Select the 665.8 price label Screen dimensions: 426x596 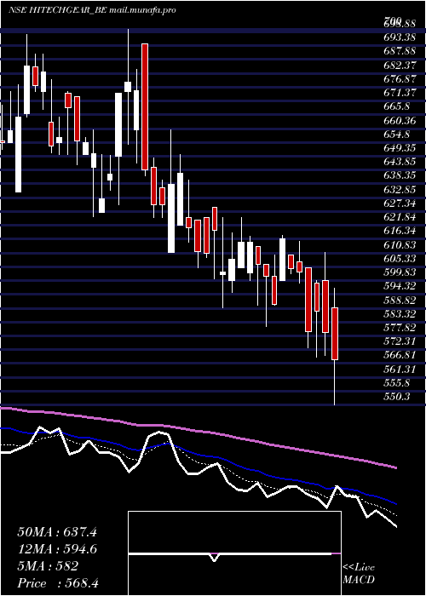point(396,106)
